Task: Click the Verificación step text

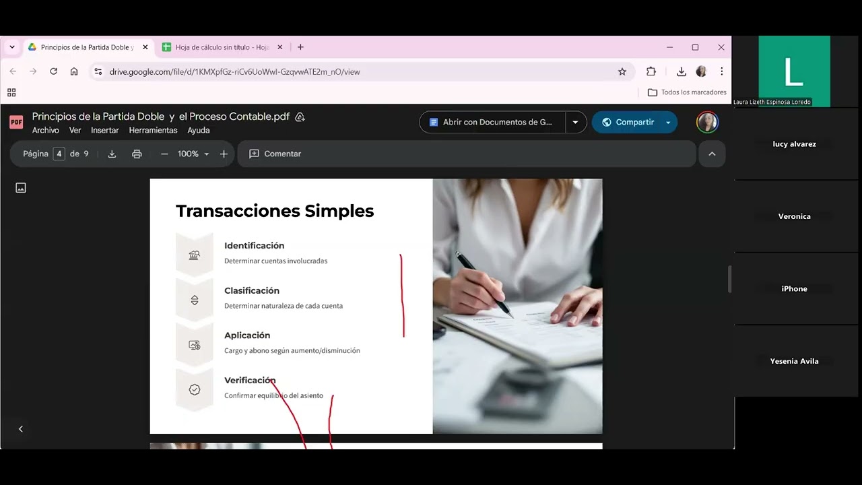Action: (x=250, y=381)
